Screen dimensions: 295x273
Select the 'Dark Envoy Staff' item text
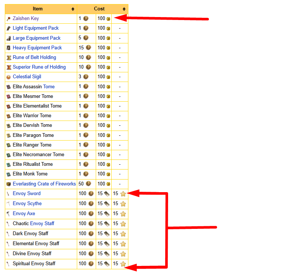click(30, 234)
